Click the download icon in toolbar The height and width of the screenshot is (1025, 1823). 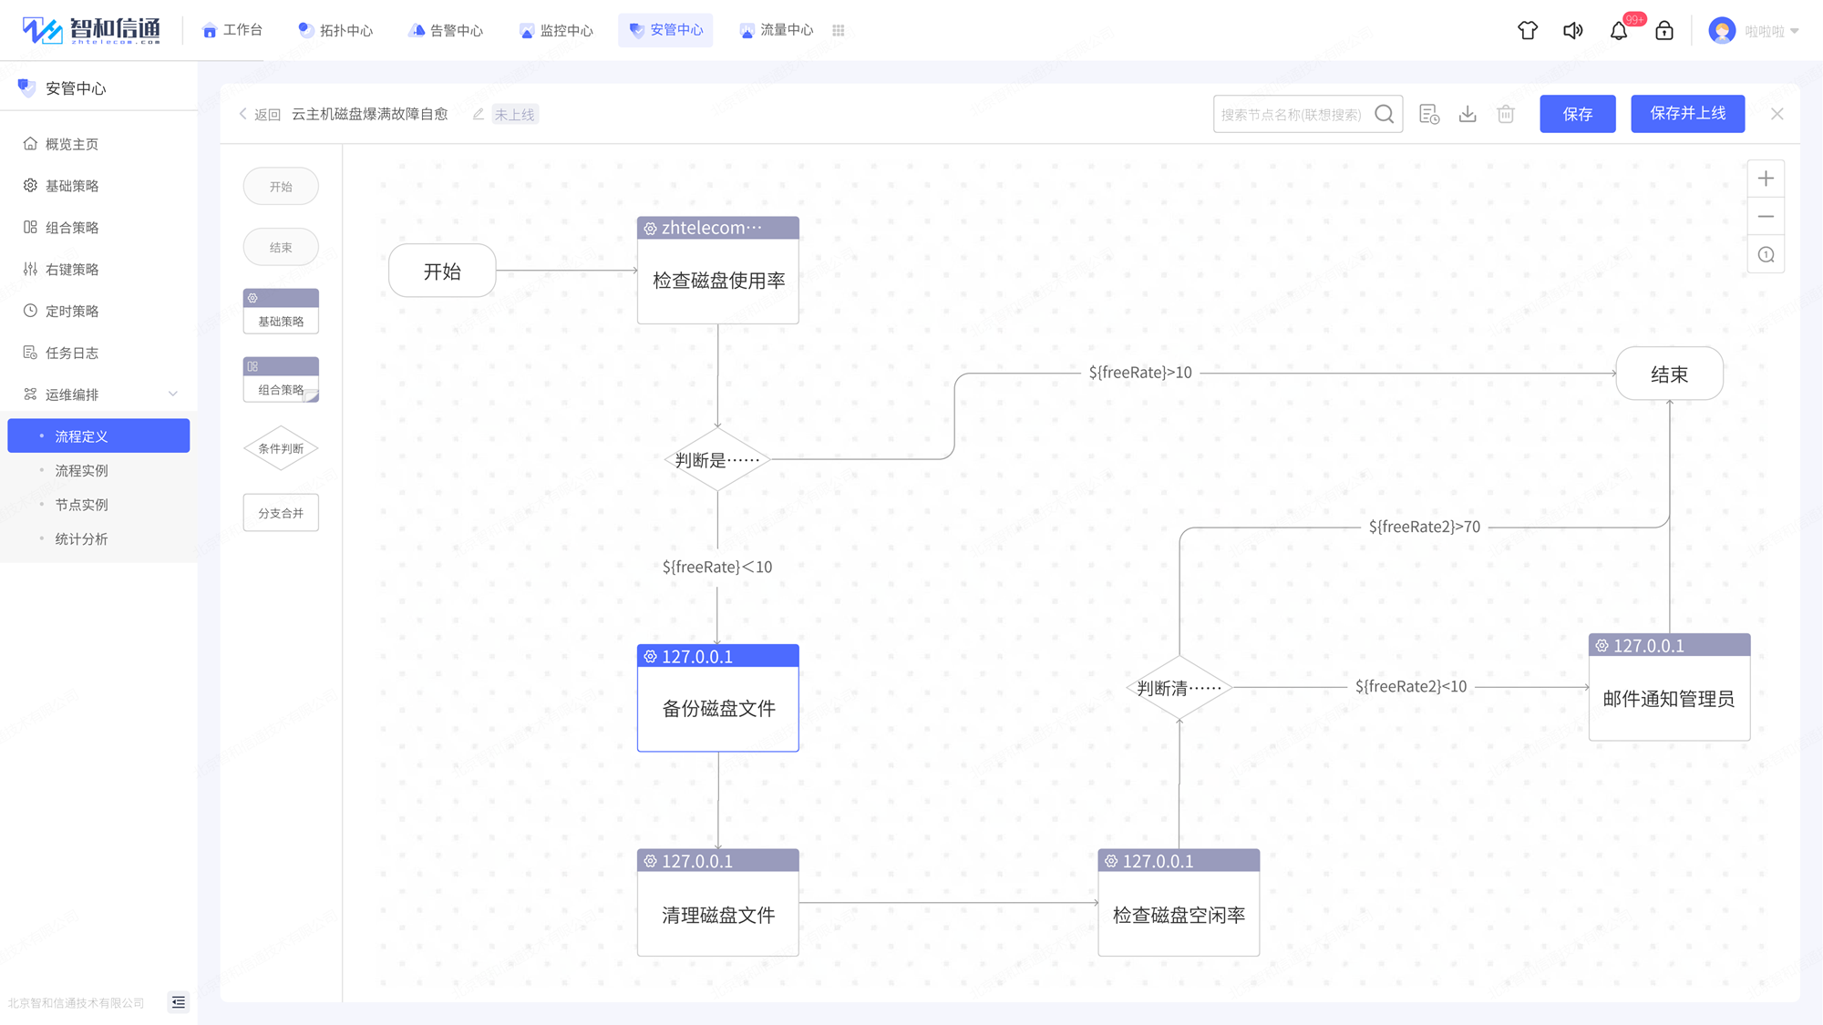[x=1468, y=114]
